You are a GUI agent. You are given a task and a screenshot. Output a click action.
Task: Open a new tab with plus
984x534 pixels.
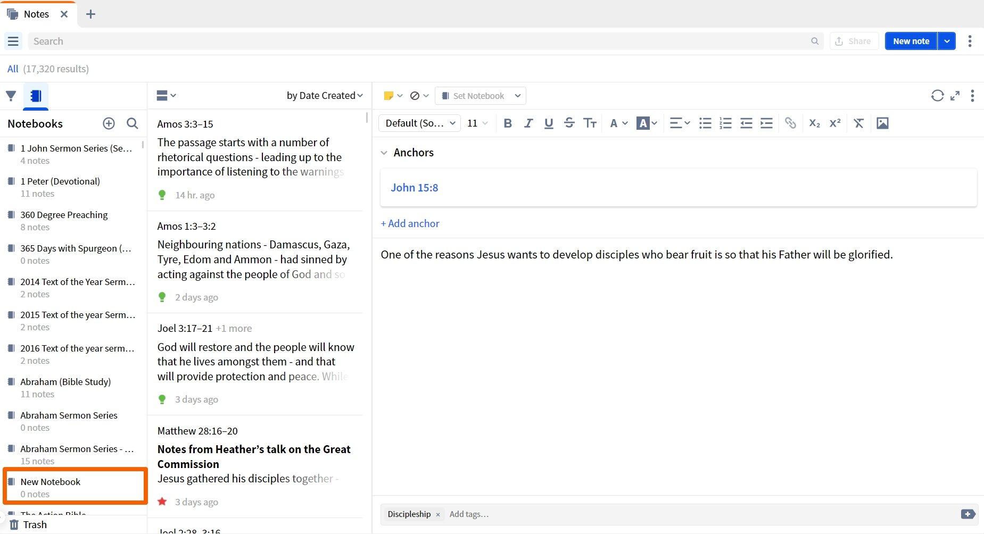(x=90, y=14)
